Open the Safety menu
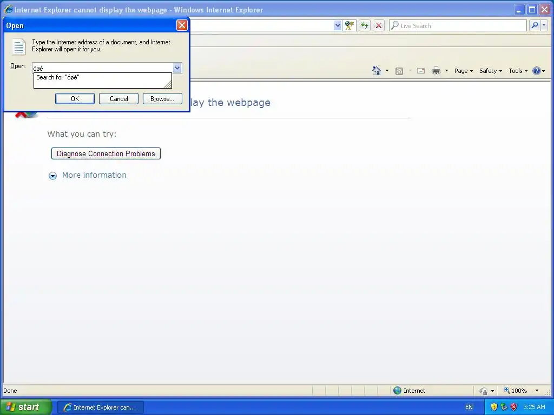Image resolution: width=554 pixels, height=415 pixels. [490, 71]
